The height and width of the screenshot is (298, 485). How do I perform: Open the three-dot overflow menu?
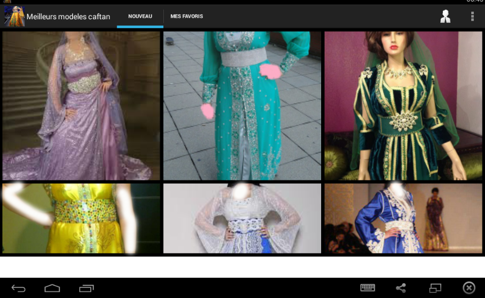(472, 16)
